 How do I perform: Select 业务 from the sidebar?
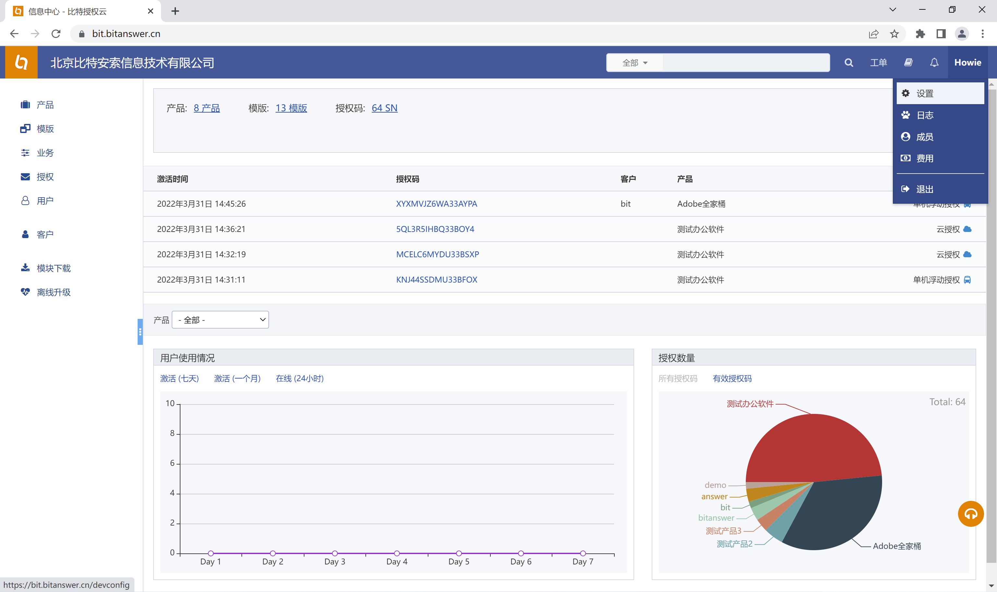coord(44,152)
